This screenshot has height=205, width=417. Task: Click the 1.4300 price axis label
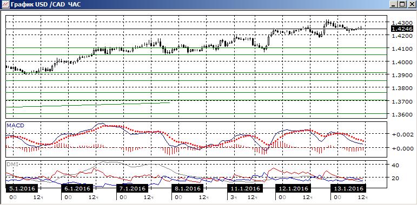click(401, 23)
